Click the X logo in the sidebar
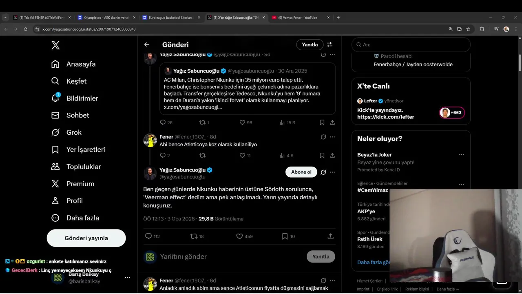 pyautogui.click(x=55, y=45)
